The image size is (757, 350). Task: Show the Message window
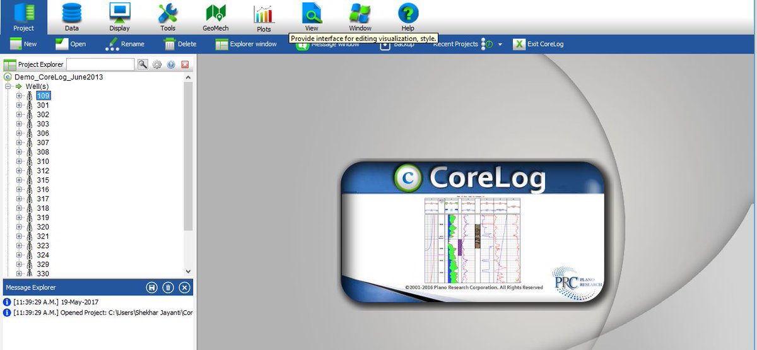(x=327, y=45)
